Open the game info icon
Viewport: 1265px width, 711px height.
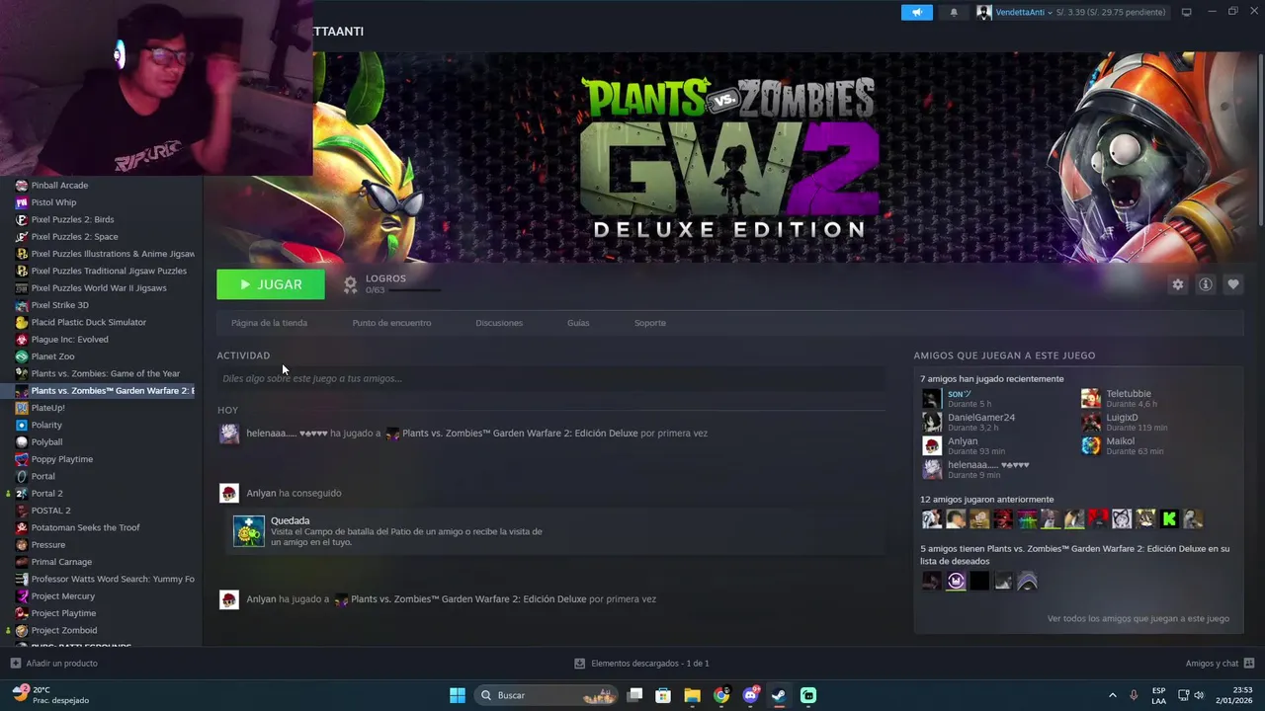tap(1205, 284)
